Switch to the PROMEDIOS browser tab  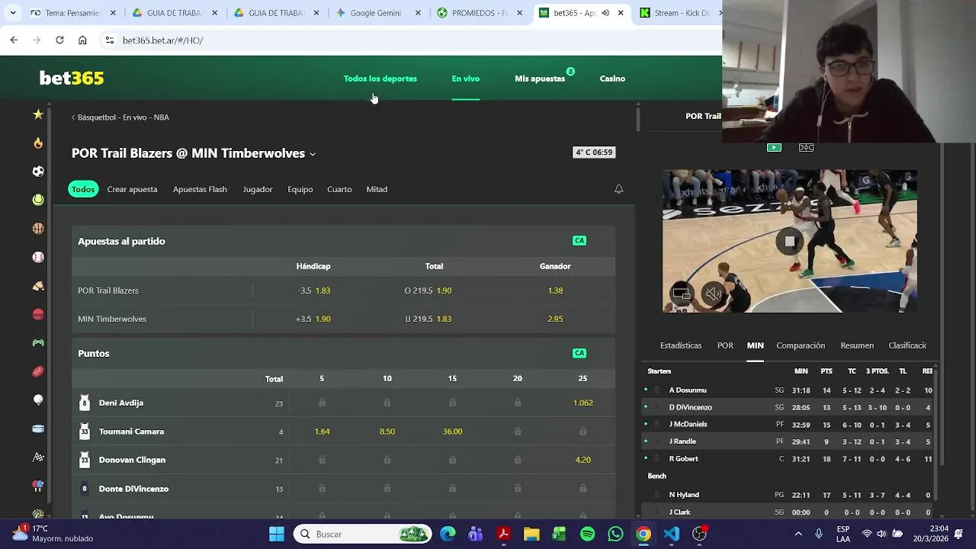[479, 13]
